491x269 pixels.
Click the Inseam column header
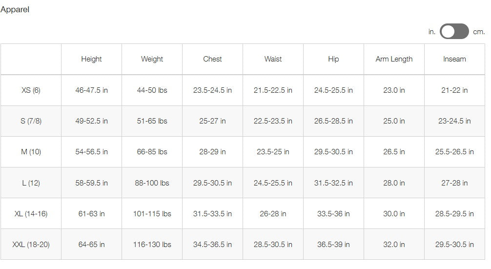pos(454,59)
